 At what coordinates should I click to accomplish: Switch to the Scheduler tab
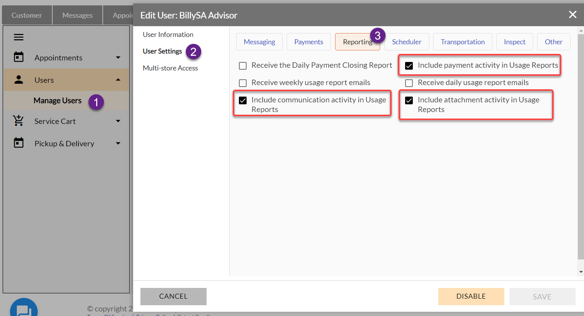point(407,42)
